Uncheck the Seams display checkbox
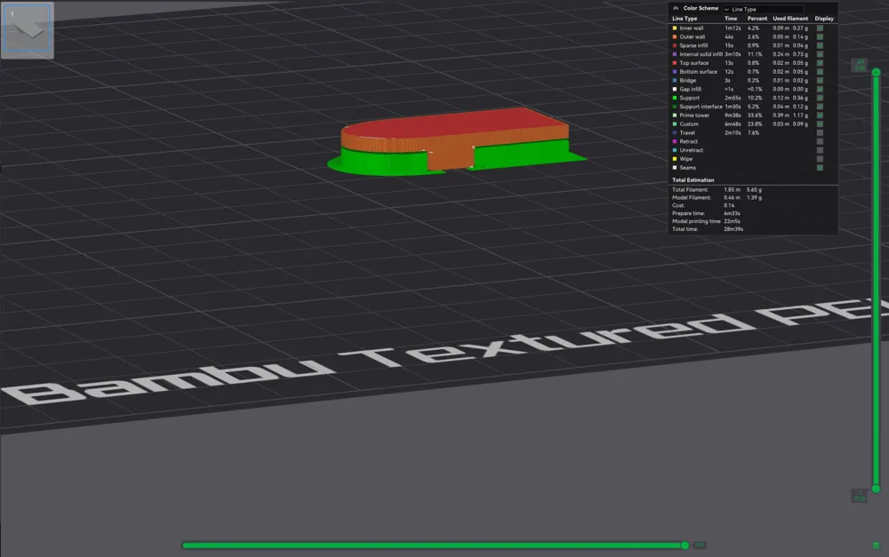The width and height of the screenshot is (889, 557). [820, 168]
